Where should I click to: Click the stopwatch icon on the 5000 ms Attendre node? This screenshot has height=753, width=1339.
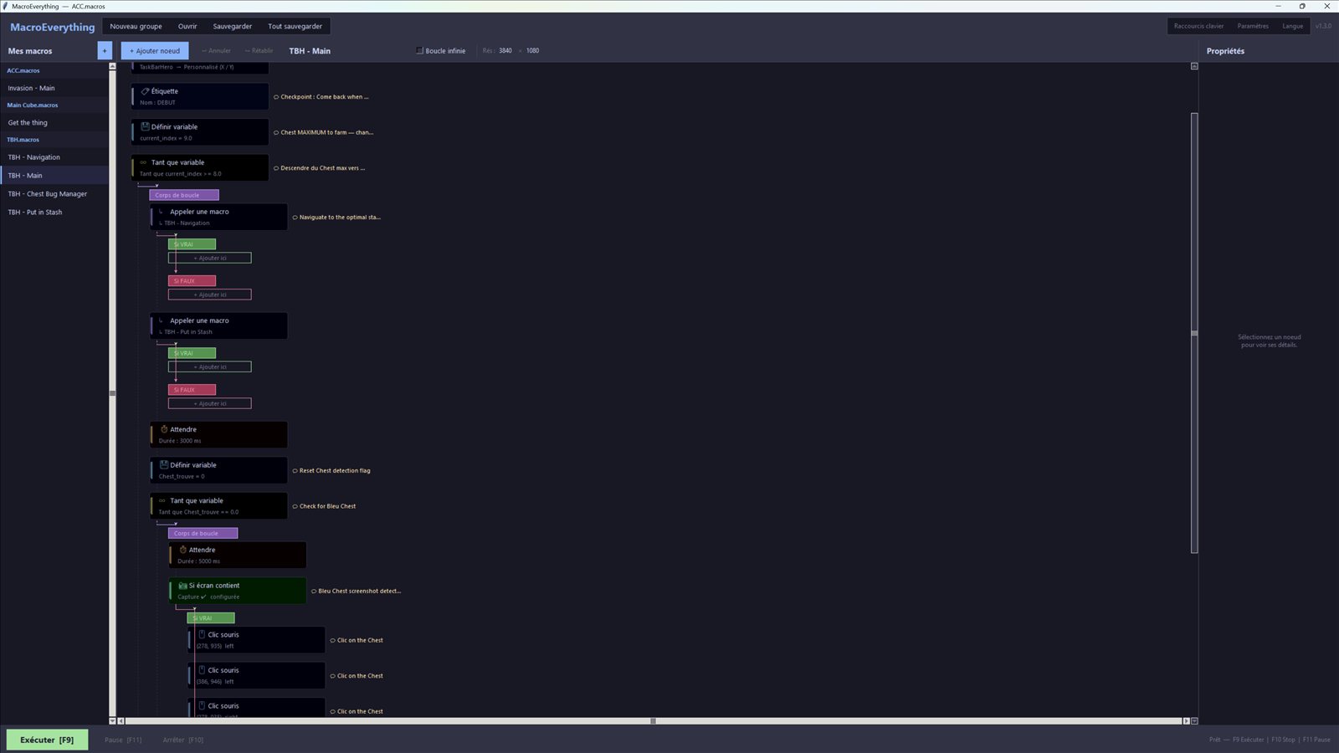pos(182,550)
